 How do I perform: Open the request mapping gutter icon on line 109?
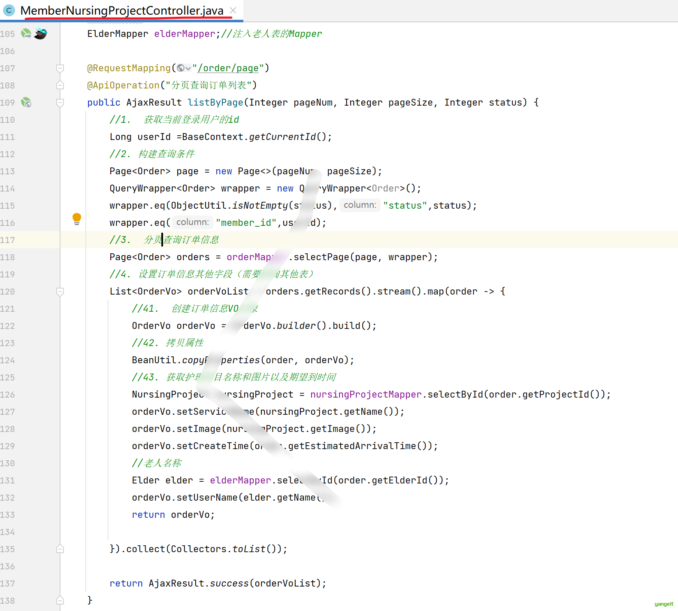[26, 102]
